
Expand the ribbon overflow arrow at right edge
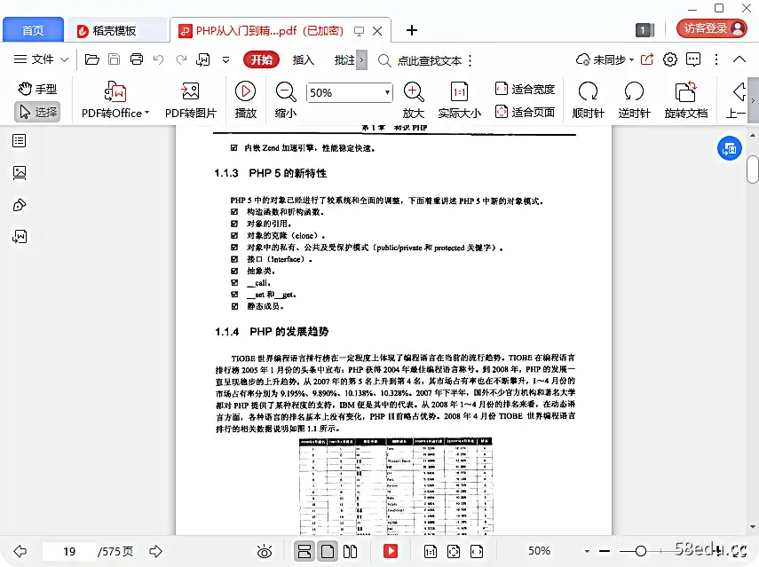(753, 100)
